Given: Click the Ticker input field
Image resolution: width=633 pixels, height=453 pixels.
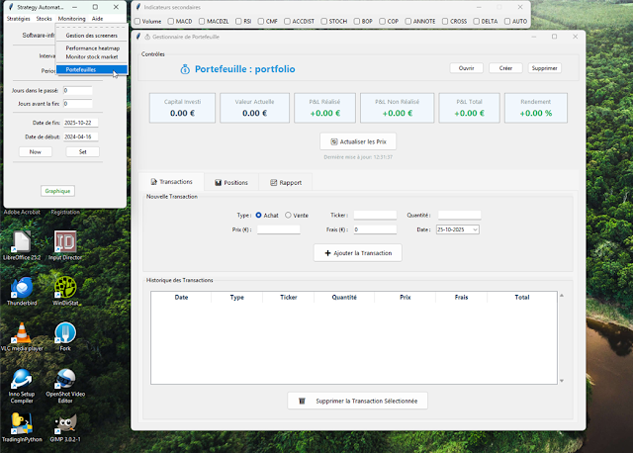Looking at the screenshot, I should [x=375, y=215].
